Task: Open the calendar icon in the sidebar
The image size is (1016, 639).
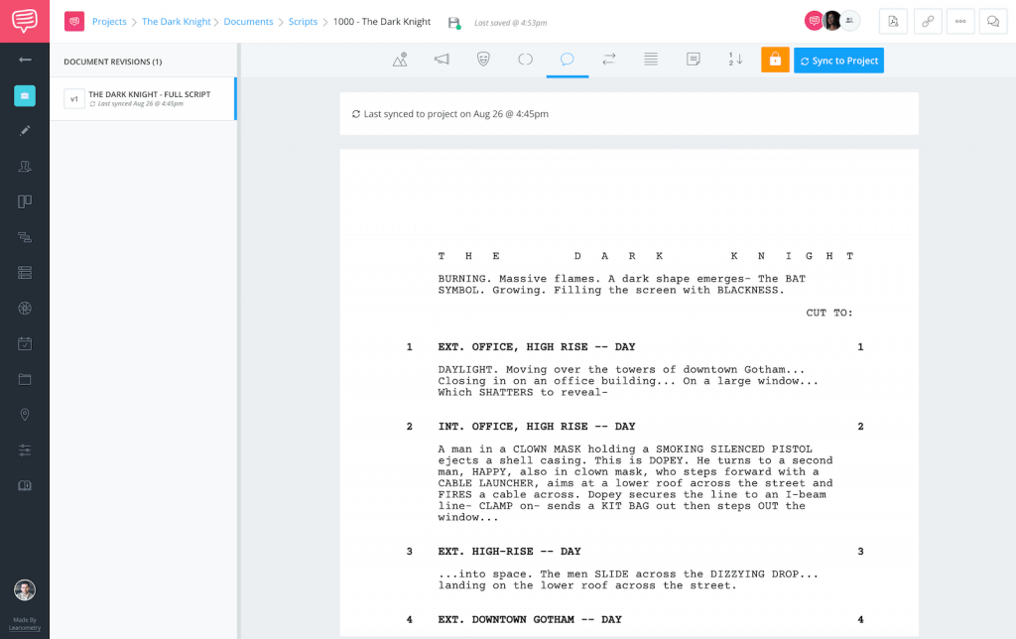Action: (25, 343)
